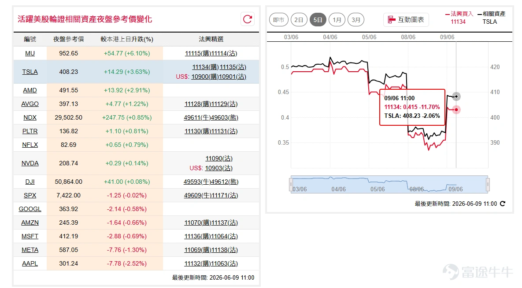Open META ticker link
This screenshot has height=288, width=522.
[30, 250]
